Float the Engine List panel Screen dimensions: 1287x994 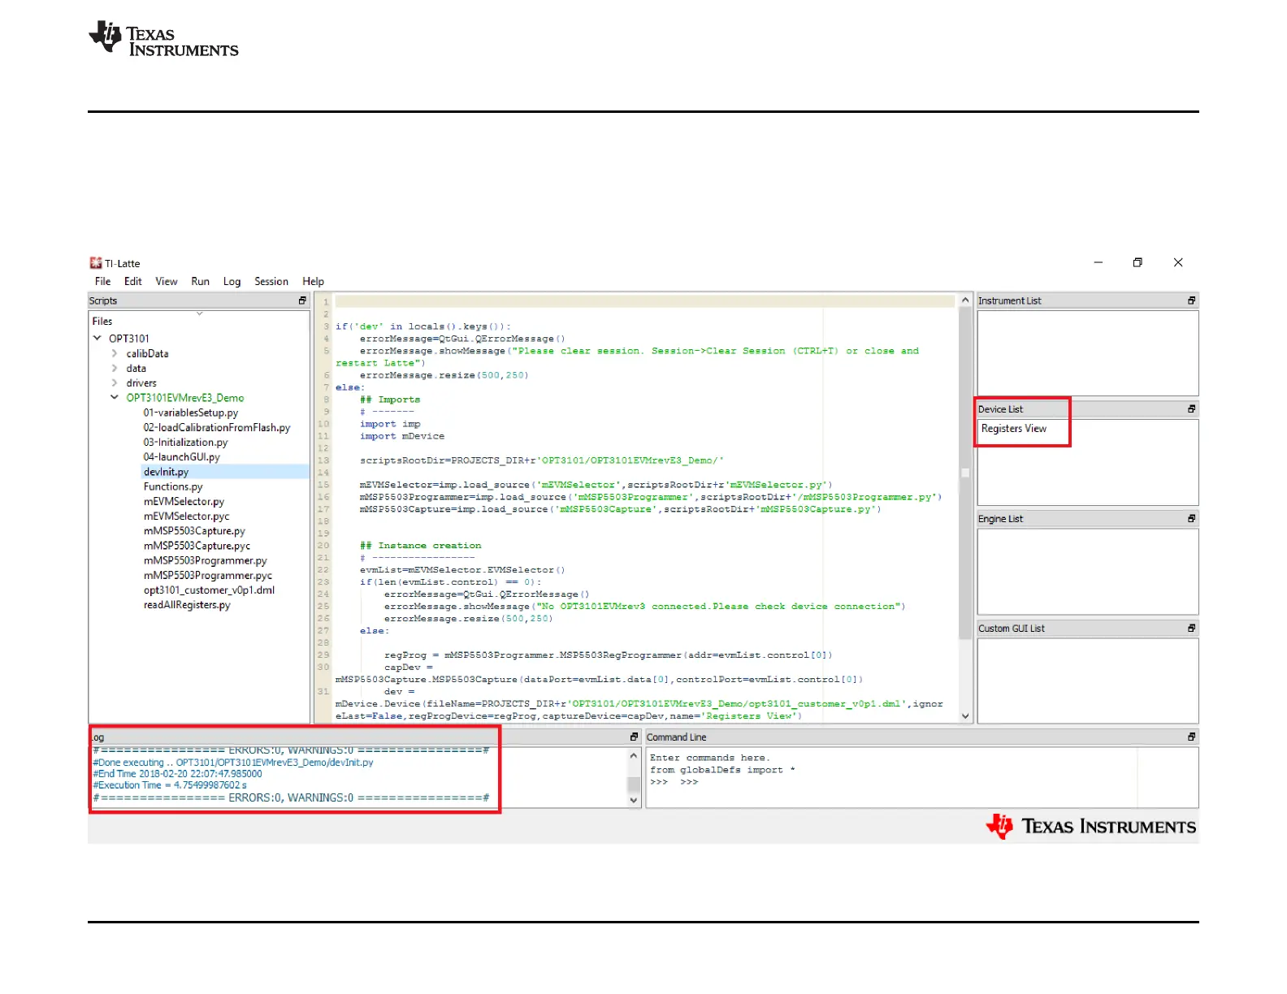tap(1191, 519)
